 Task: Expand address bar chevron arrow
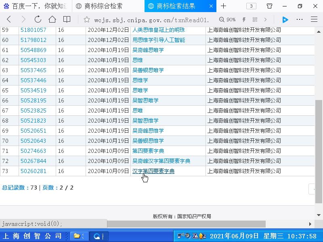pyautogui.click(x=265, y=19)
